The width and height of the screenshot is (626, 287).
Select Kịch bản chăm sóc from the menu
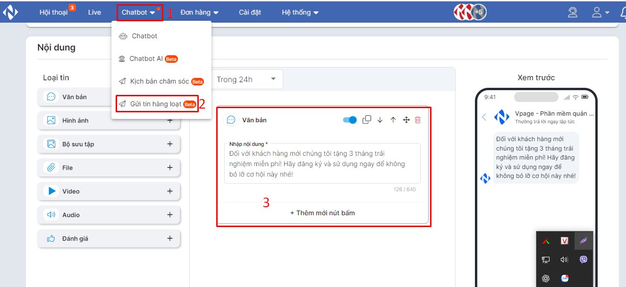click(161, 81)
